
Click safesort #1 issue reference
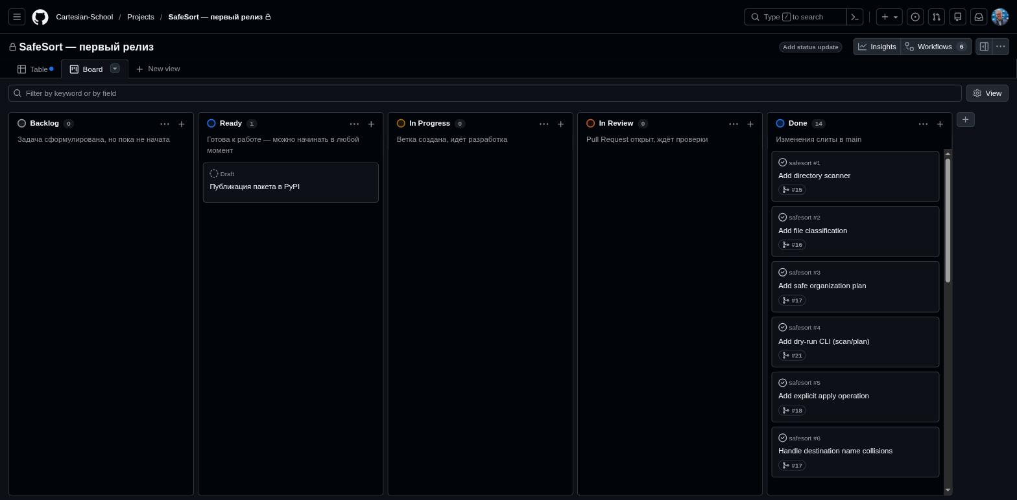point(804,163)
